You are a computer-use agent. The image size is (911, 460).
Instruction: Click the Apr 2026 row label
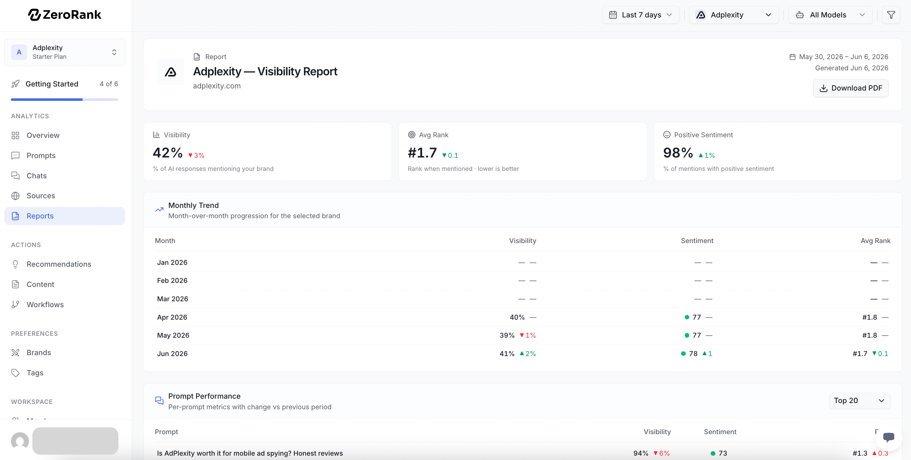[172, 317]
